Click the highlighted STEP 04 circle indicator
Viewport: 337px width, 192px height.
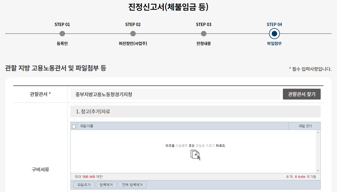point(274,34)
